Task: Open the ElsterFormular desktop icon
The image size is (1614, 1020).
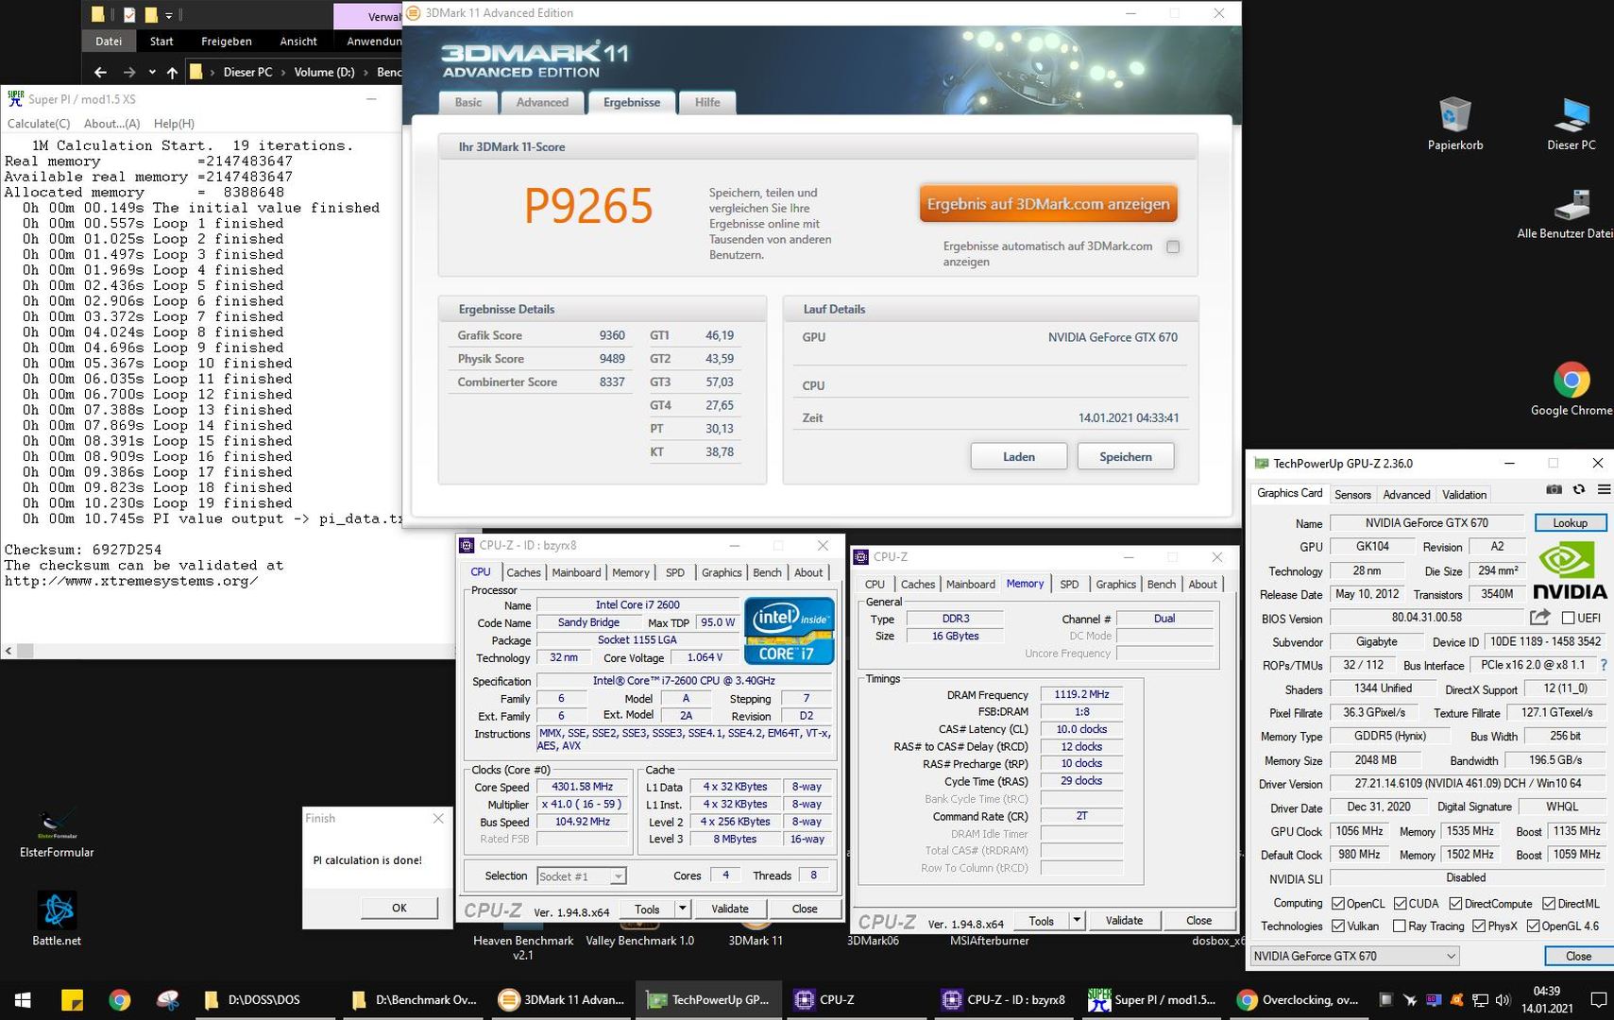Action: pyautogui.click(x=57, y=833)
